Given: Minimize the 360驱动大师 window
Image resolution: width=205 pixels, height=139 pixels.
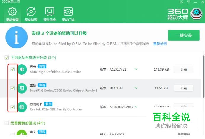Looking at the screenshot, I should tap(195, 2).
